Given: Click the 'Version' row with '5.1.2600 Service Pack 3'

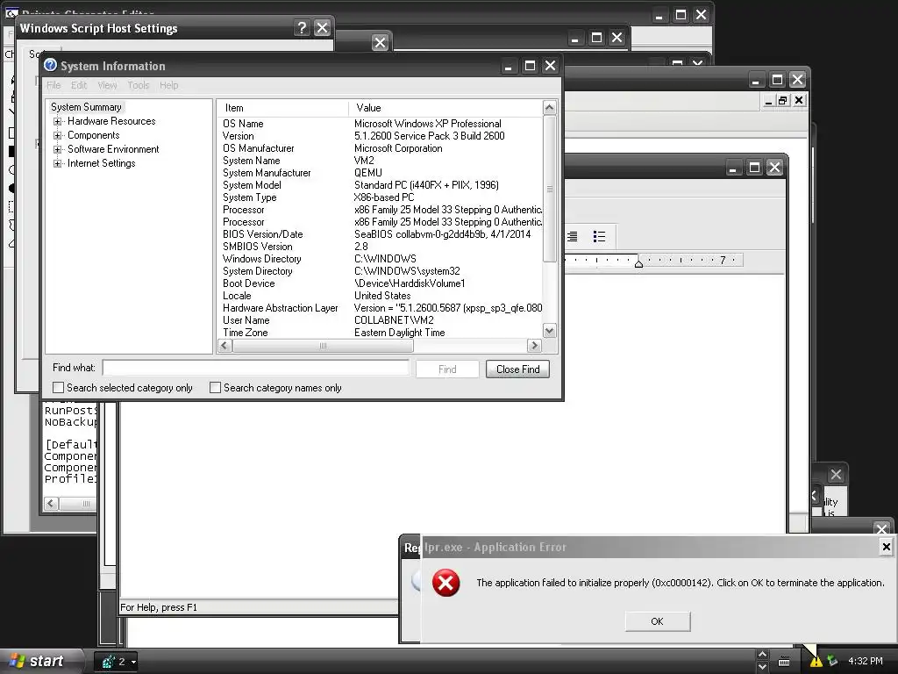Looking at the screenshot, I should (381, 136).
